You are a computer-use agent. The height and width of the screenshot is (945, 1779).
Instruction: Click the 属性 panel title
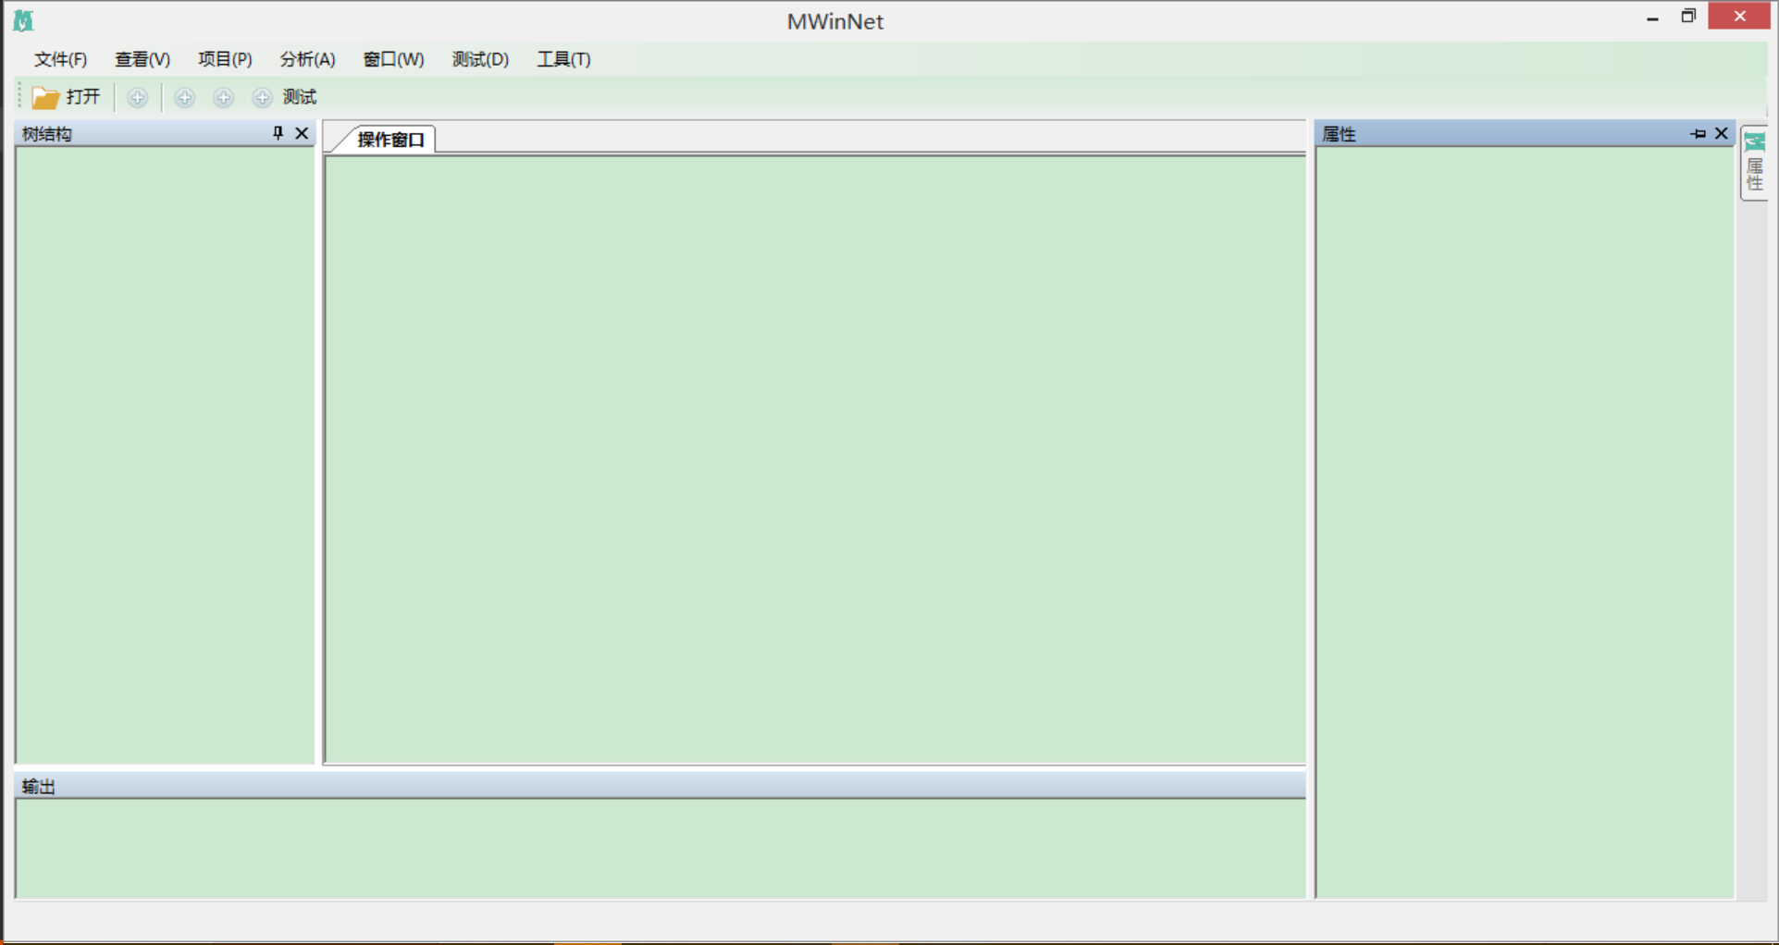pyautogui.click(x=1339, y=134)
